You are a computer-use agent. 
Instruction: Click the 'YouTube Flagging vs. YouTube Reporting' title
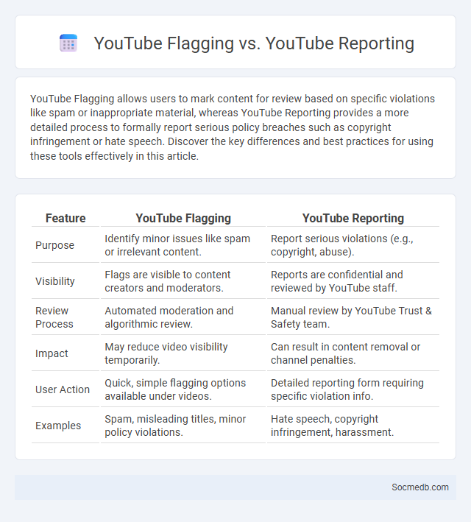point(254,43)
